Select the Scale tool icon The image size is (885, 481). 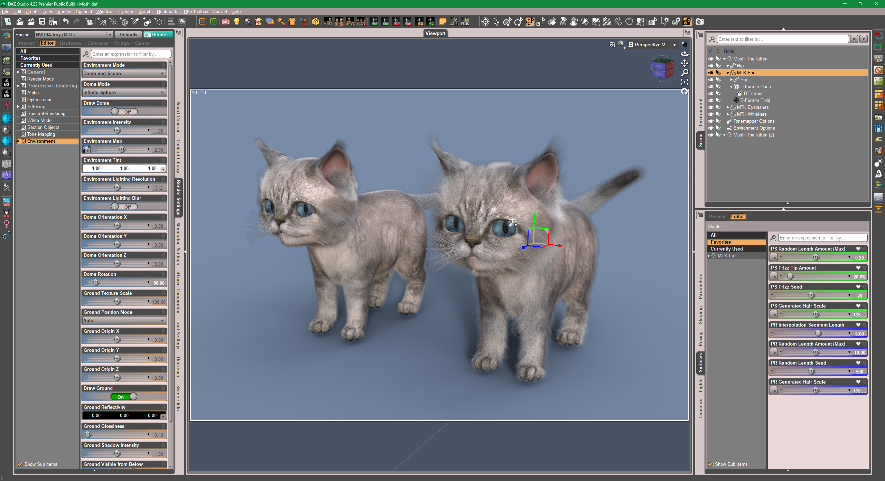[x=540, y=22]
